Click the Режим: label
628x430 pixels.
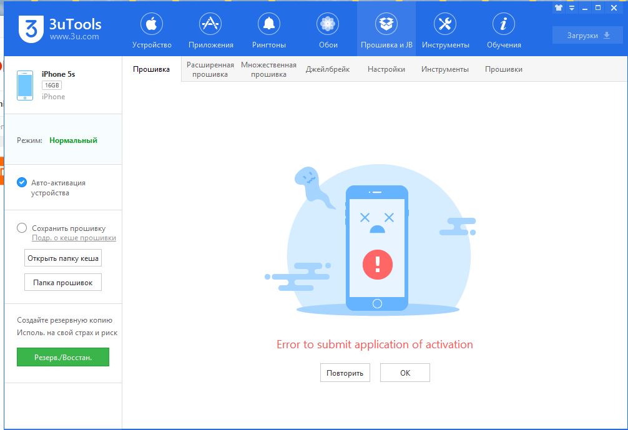coord(29,140)
